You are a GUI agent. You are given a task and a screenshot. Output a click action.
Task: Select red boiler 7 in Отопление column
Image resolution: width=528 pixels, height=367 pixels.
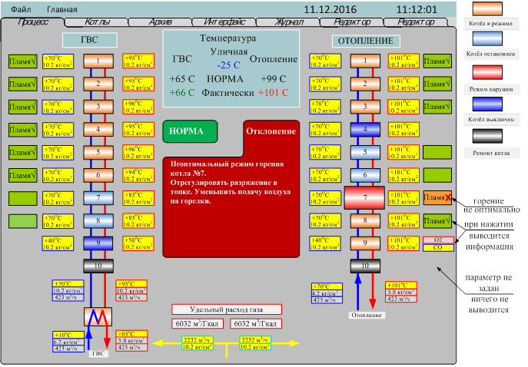[x=365, y=198]
